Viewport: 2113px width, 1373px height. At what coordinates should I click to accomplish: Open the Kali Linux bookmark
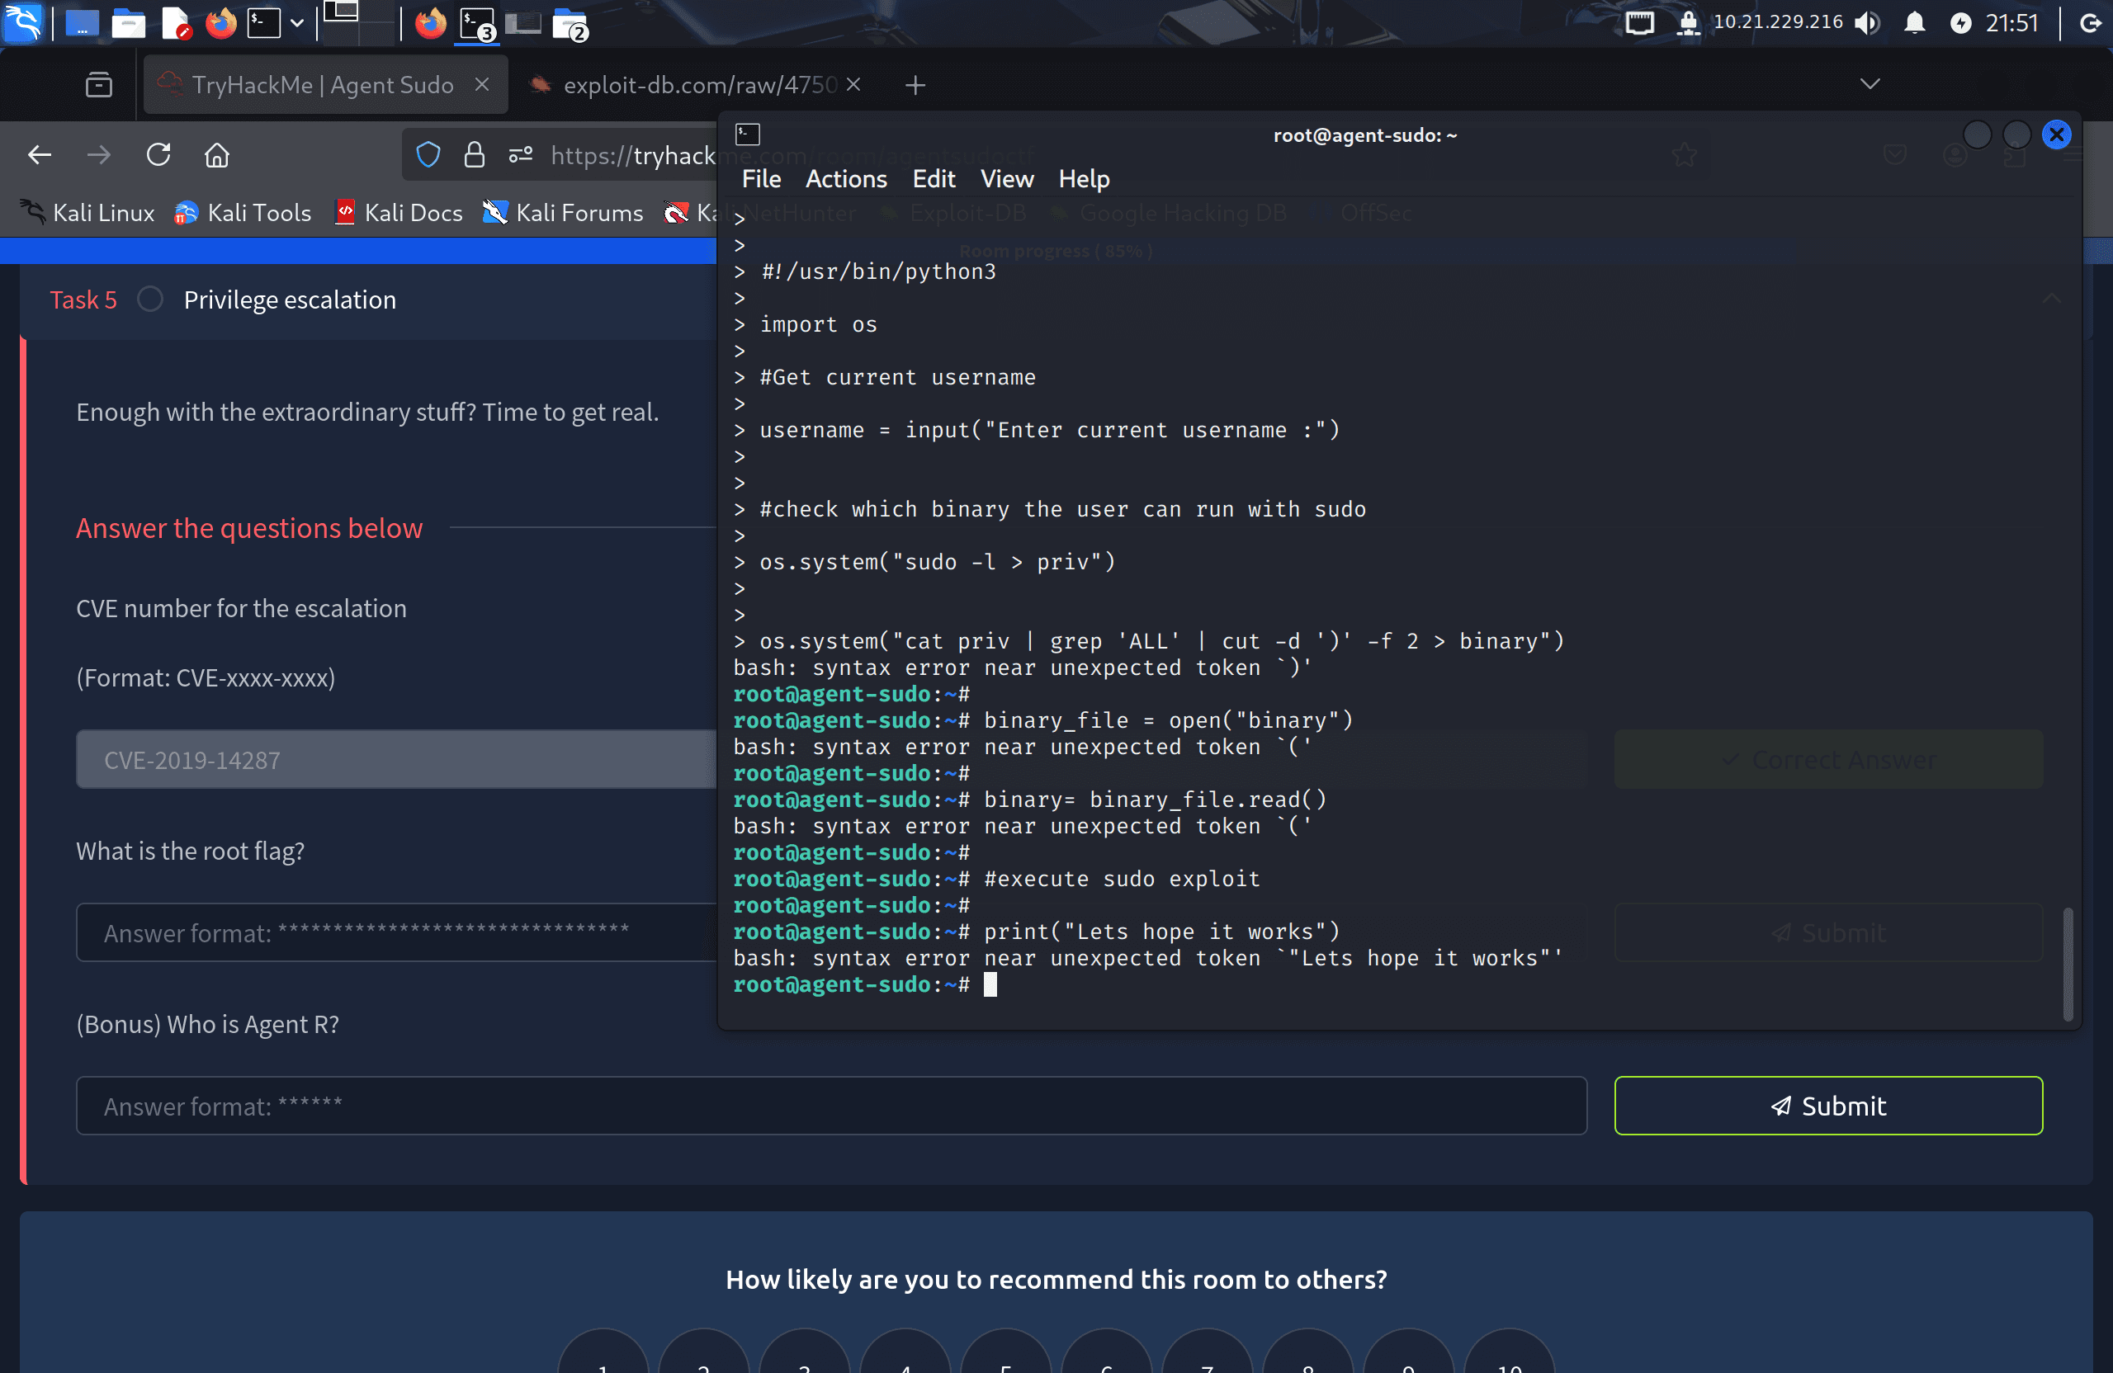tap(87, 213)
